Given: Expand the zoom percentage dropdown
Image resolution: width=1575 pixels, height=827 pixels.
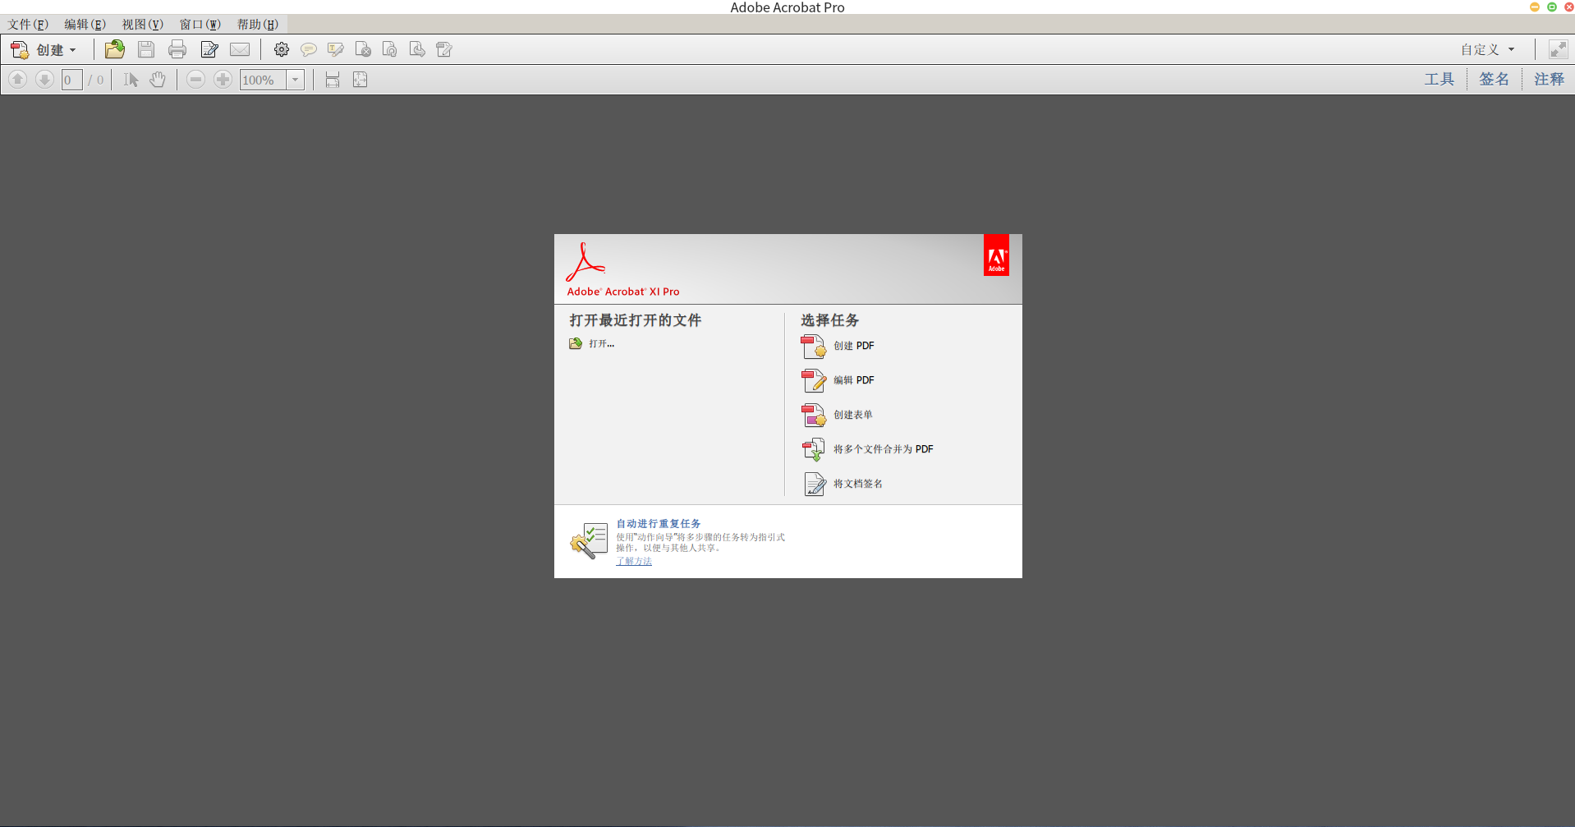Looking at the screenshot, I should pos(296,79).
